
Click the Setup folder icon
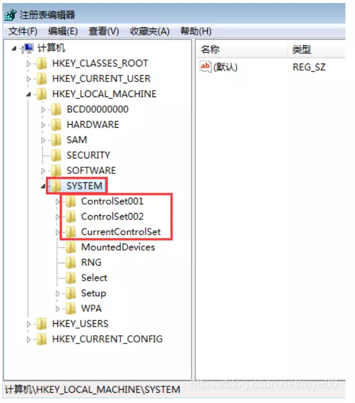tap(71, 293)
